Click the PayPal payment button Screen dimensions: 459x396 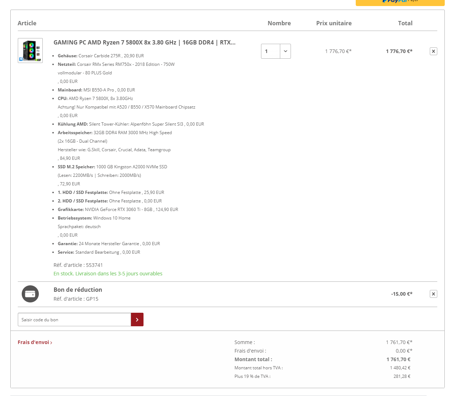pyautogui.click(x=400, y=2)
